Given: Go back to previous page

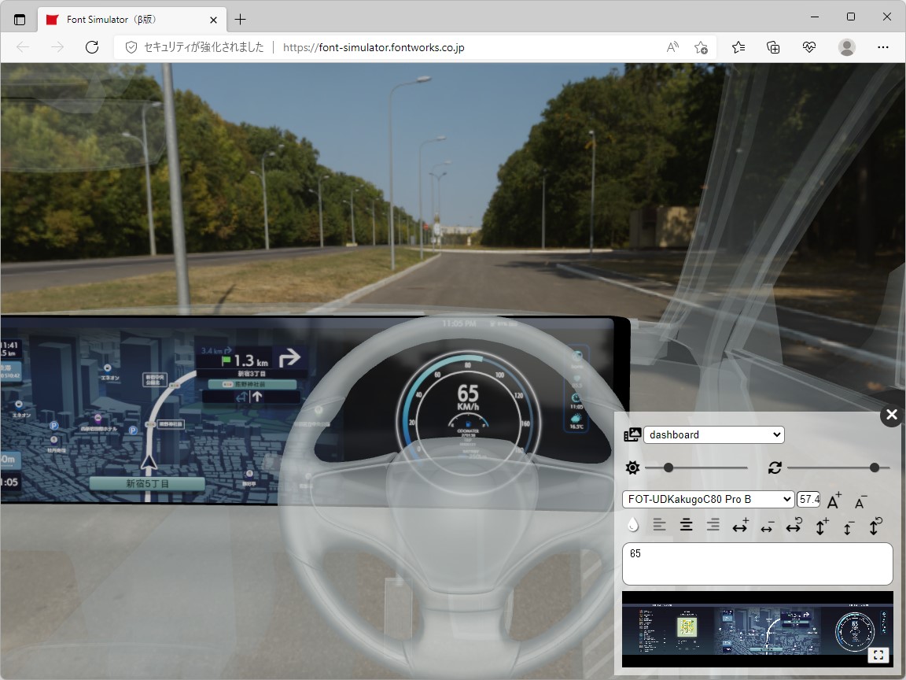Looking at the screenshot, I should point(23,47).
